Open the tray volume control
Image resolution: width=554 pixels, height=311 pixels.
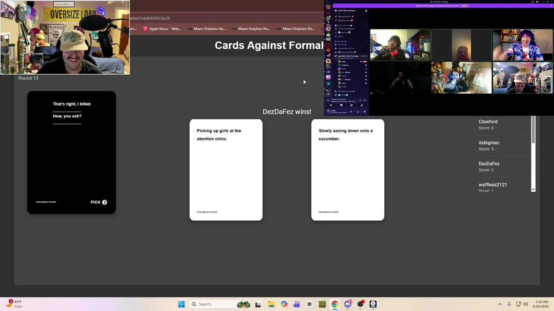pyautogui.click(x=525, y=304)
